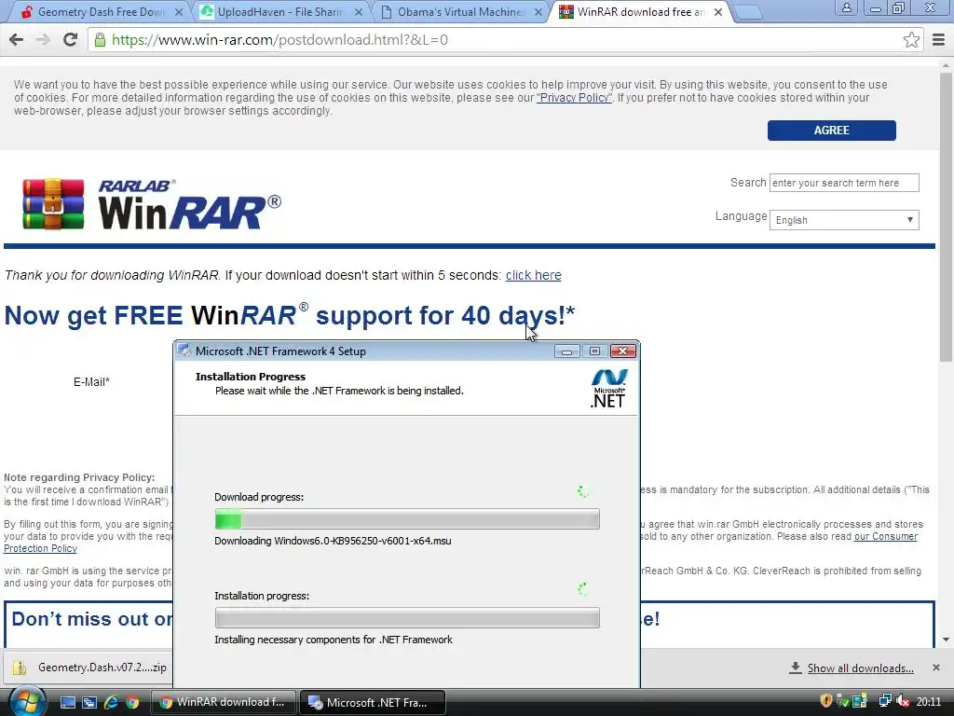
Task: Open the Chrome menu icon
Action: [x=938, y=39]
